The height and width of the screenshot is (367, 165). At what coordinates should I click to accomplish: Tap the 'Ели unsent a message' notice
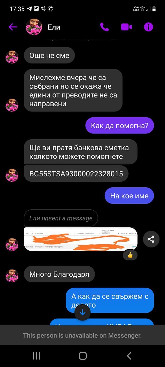coord(61,218)
